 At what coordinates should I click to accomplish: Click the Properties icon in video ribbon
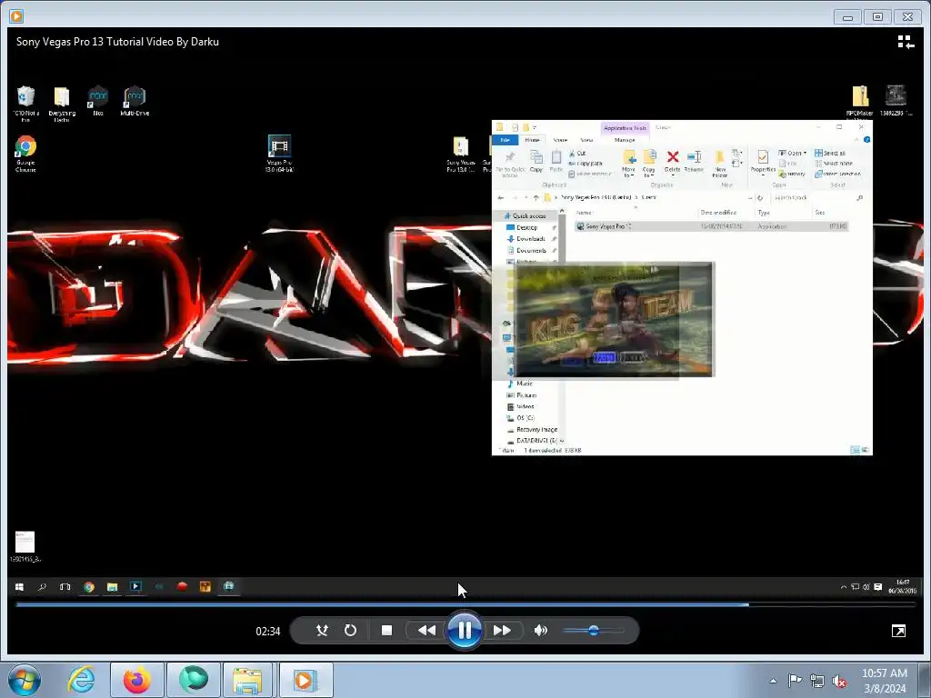click(x=763, y=162)
